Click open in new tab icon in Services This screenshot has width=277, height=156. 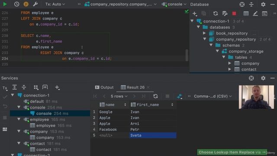click(x=45, y=87)
